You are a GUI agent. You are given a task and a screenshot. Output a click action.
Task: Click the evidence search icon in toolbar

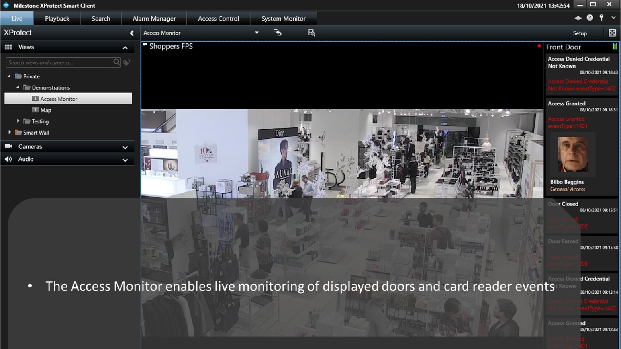point(311,32)
